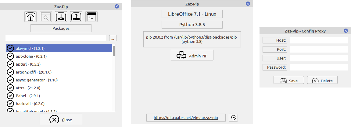Click check icon next to async-generator
The image size is (351, 127).
point(10,80)
